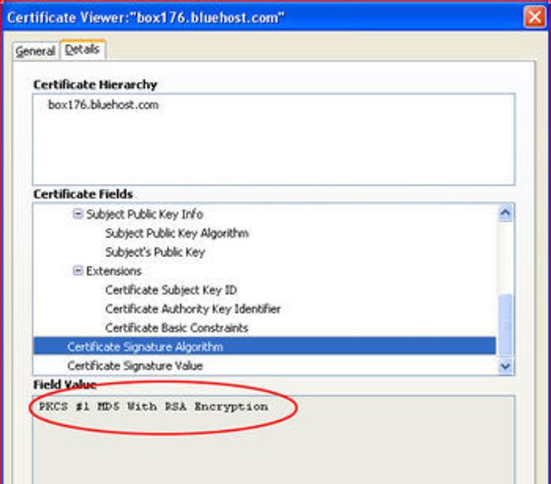
Task: Click the certificate fields scroll up arrow
Action: (505, 213)
